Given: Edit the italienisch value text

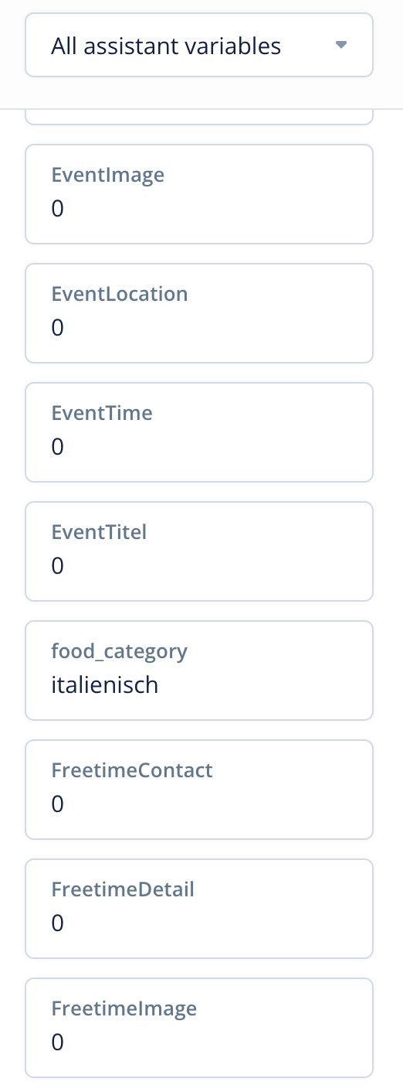Looking at the screenshot, I should click(105, 685).
